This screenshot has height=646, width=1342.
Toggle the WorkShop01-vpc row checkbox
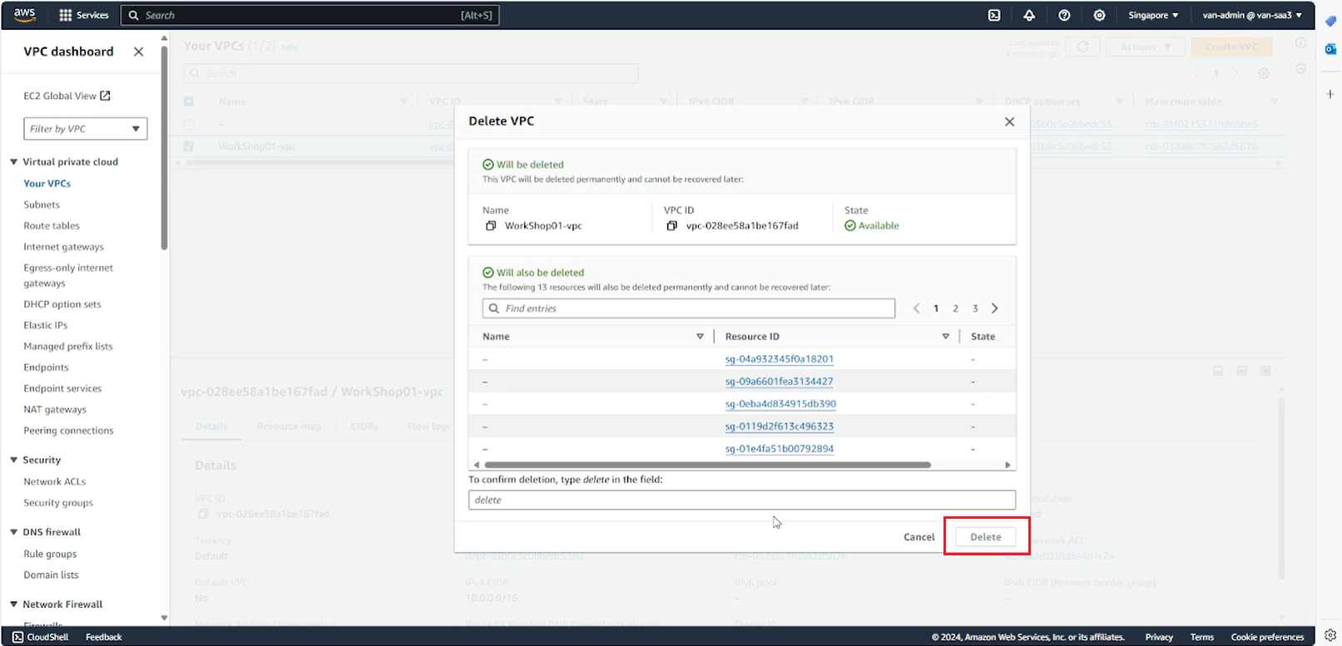coord(189,146)
